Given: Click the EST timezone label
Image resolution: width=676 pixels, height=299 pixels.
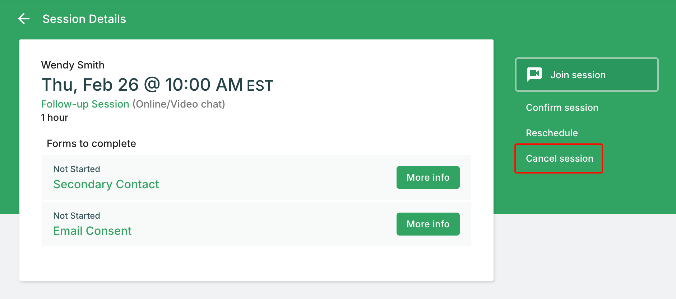Looking at the screenshot, I should pyautogui.click(x=260, y=86).
